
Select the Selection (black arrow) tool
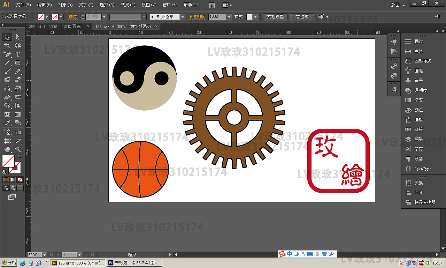point(7,37)
